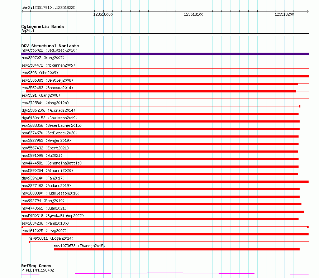Open variant esv2584472 (McKernan2009)
The height and width of the screenshot is (278, 319).
pyautogui.click(x=48, y=65)
